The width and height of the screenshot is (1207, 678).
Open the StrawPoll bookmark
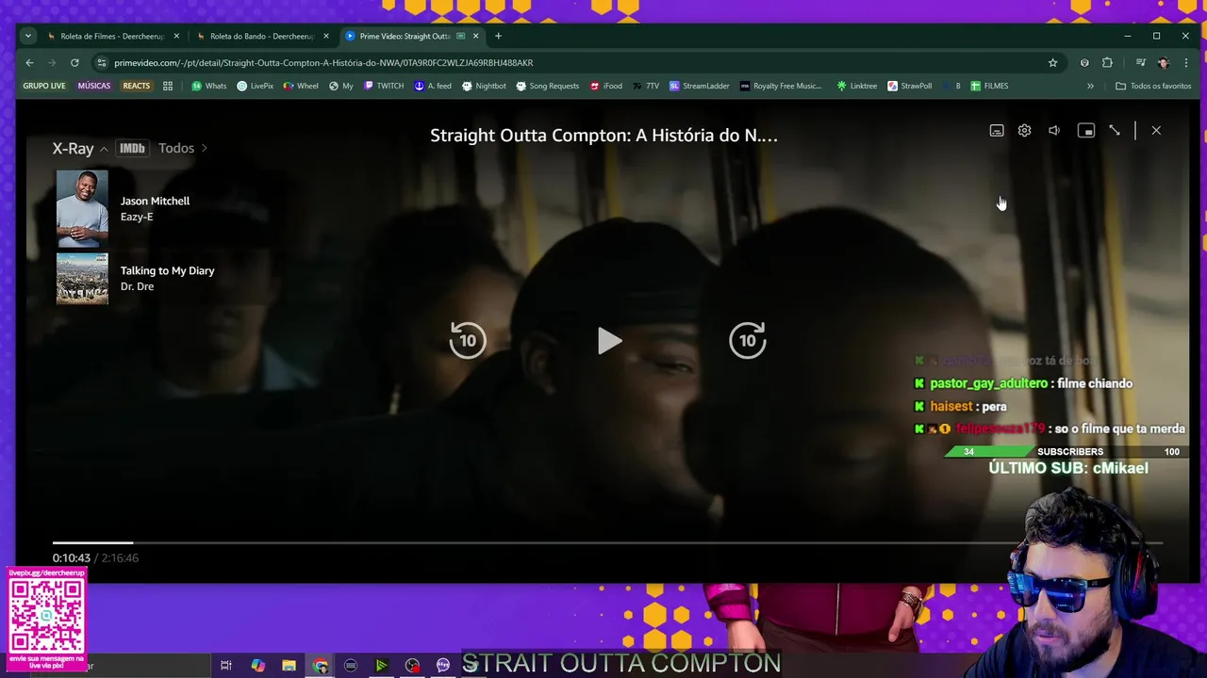[x=910, y=86]
